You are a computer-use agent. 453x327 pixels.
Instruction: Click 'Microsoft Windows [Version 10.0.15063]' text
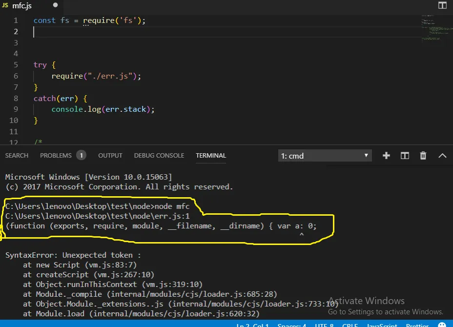88,177
